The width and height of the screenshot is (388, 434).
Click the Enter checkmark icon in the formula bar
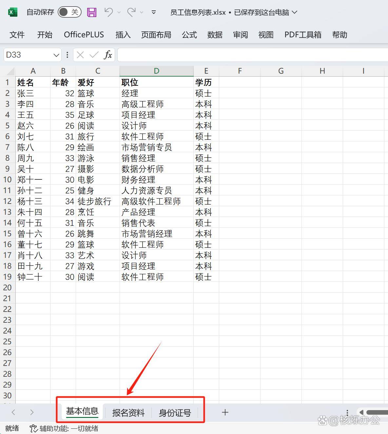(x=94, y=55)
